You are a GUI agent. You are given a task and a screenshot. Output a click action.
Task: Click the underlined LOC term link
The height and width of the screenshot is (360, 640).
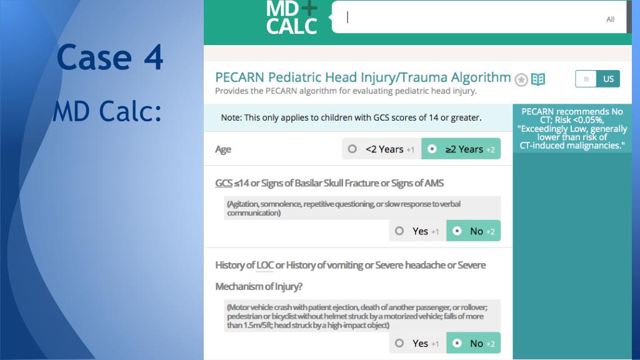pyautogui.click(x=265, y=265)
